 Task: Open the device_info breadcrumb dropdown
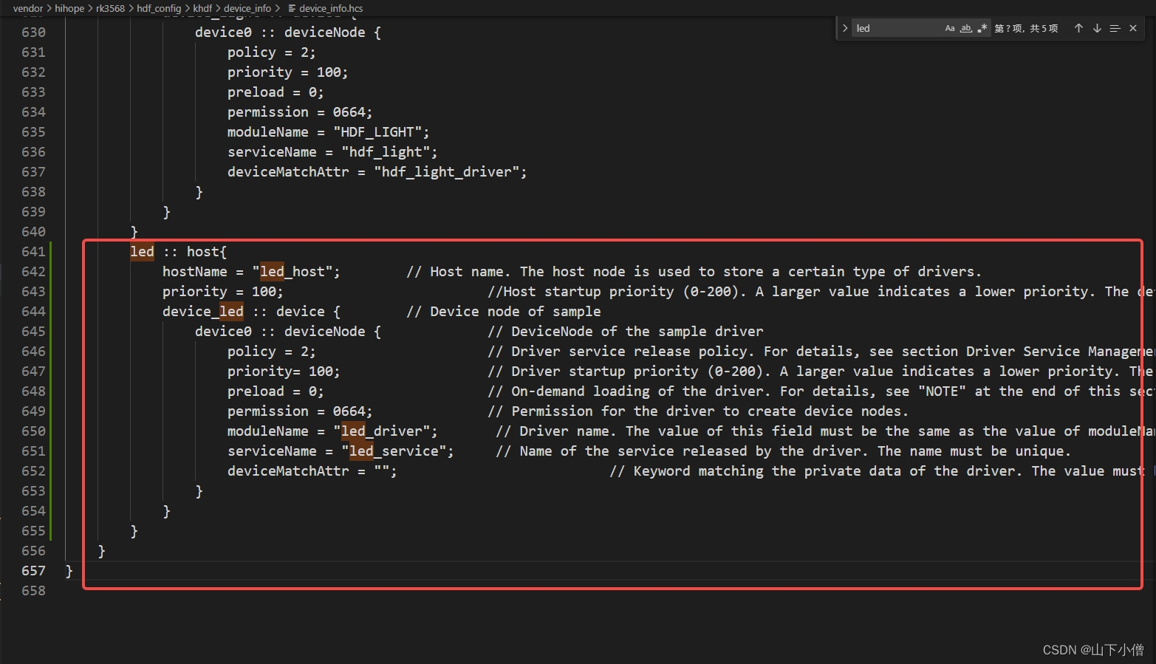(x=247, y=8)
